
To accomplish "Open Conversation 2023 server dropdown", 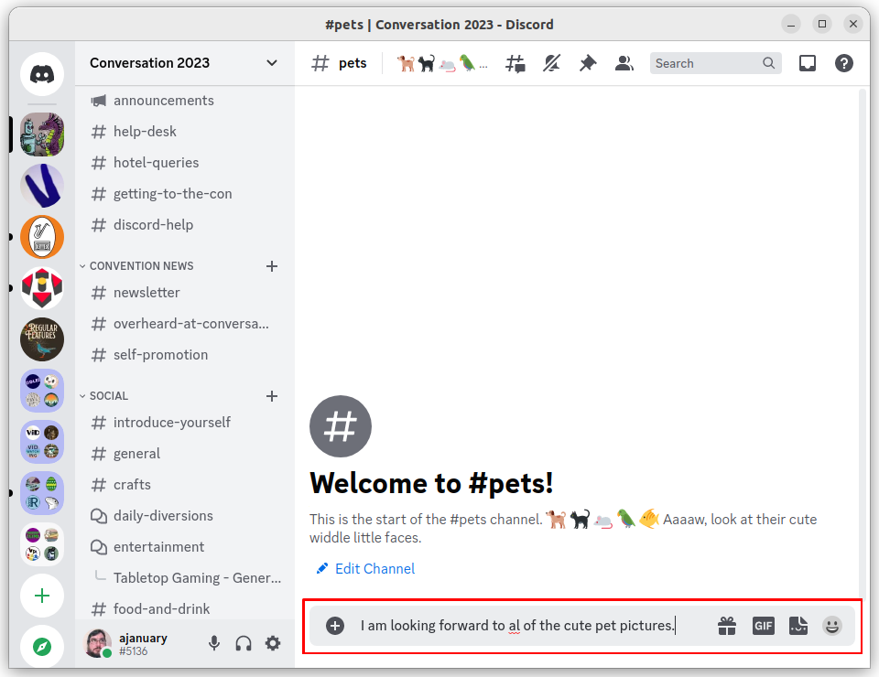I will coord(184,63).
